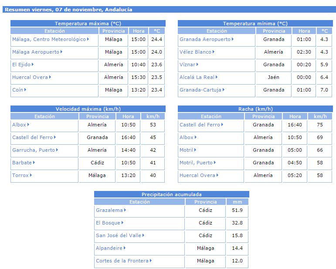The image size is (336, 269).
Task: Open Málaga, Centro Meteorológico station link
Action: 51,39
